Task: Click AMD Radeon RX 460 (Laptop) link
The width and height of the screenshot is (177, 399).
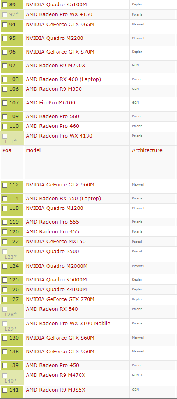Action: click(64, 79)
